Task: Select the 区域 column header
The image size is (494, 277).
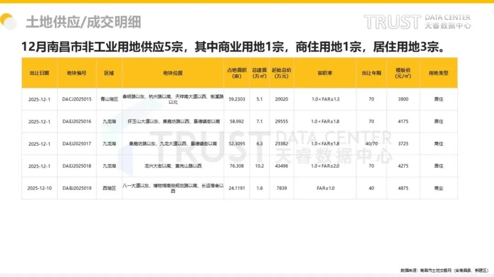Action: pos(109,73)
